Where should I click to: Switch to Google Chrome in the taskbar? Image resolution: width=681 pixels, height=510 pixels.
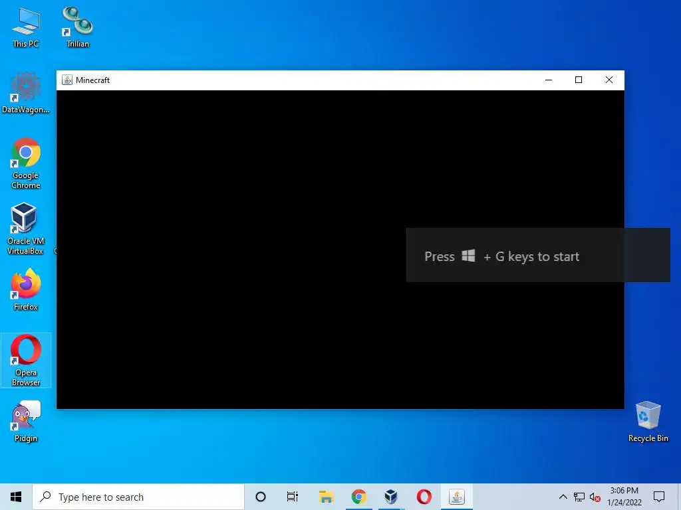tap(358, 497)
